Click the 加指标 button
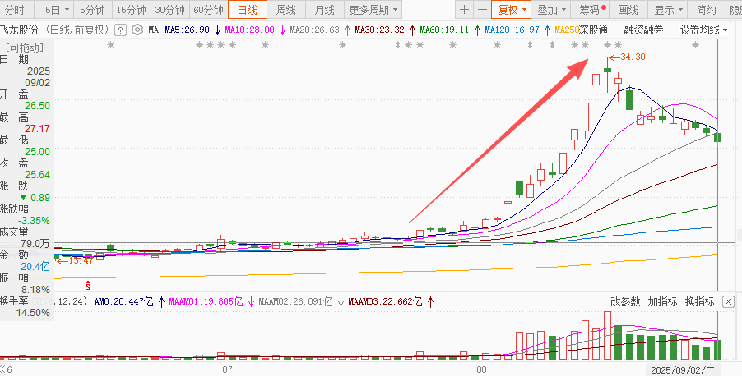Viewport: 742px width, 376px height. tap(663, 301)
